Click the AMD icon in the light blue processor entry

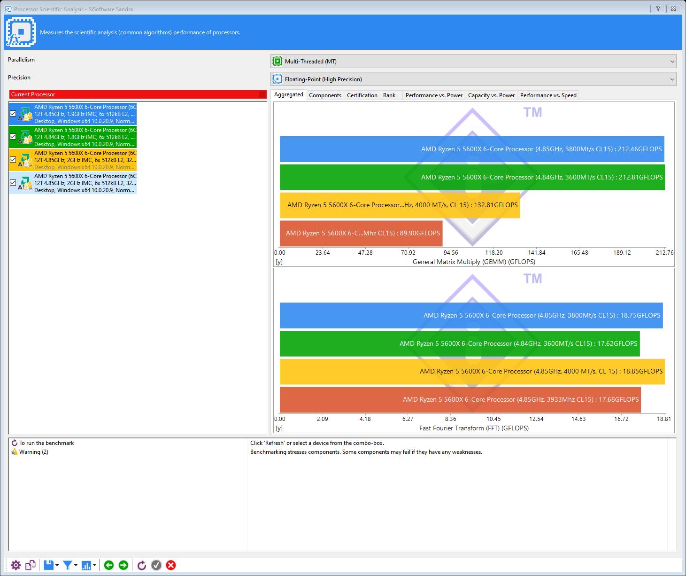coord(25,183)
